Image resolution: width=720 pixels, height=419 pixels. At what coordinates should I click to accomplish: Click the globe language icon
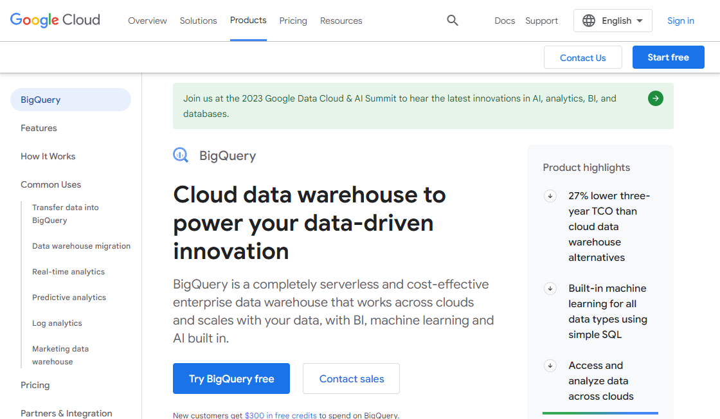tap(589, 21)
